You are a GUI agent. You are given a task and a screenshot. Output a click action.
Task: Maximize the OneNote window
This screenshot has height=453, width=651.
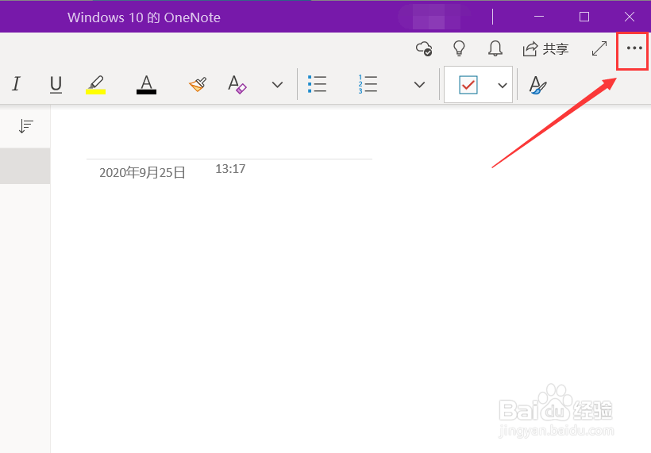[x=584, y=17]
